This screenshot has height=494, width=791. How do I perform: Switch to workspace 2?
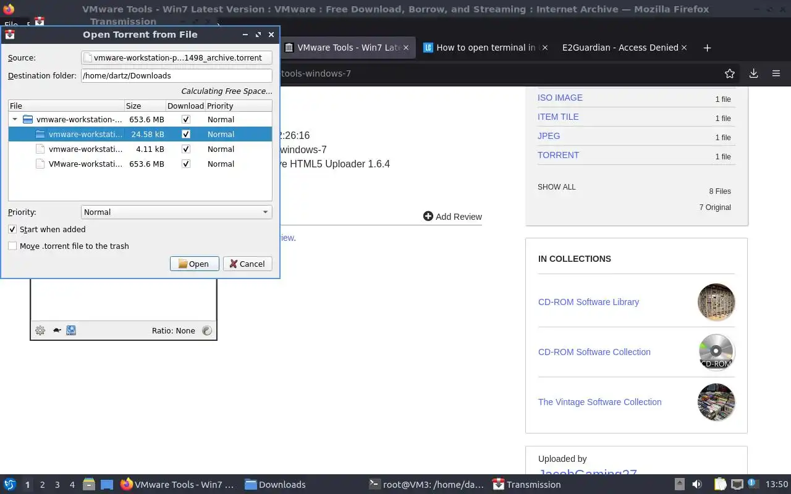tap(43, 485)
